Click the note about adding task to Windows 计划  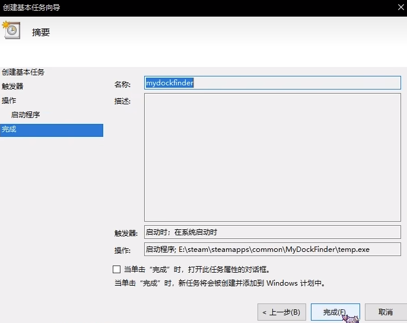[x=219, y=283]
